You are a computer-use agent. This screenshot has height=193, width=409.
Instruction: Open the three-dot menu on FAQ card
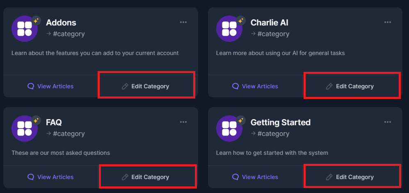click(183, 122)
